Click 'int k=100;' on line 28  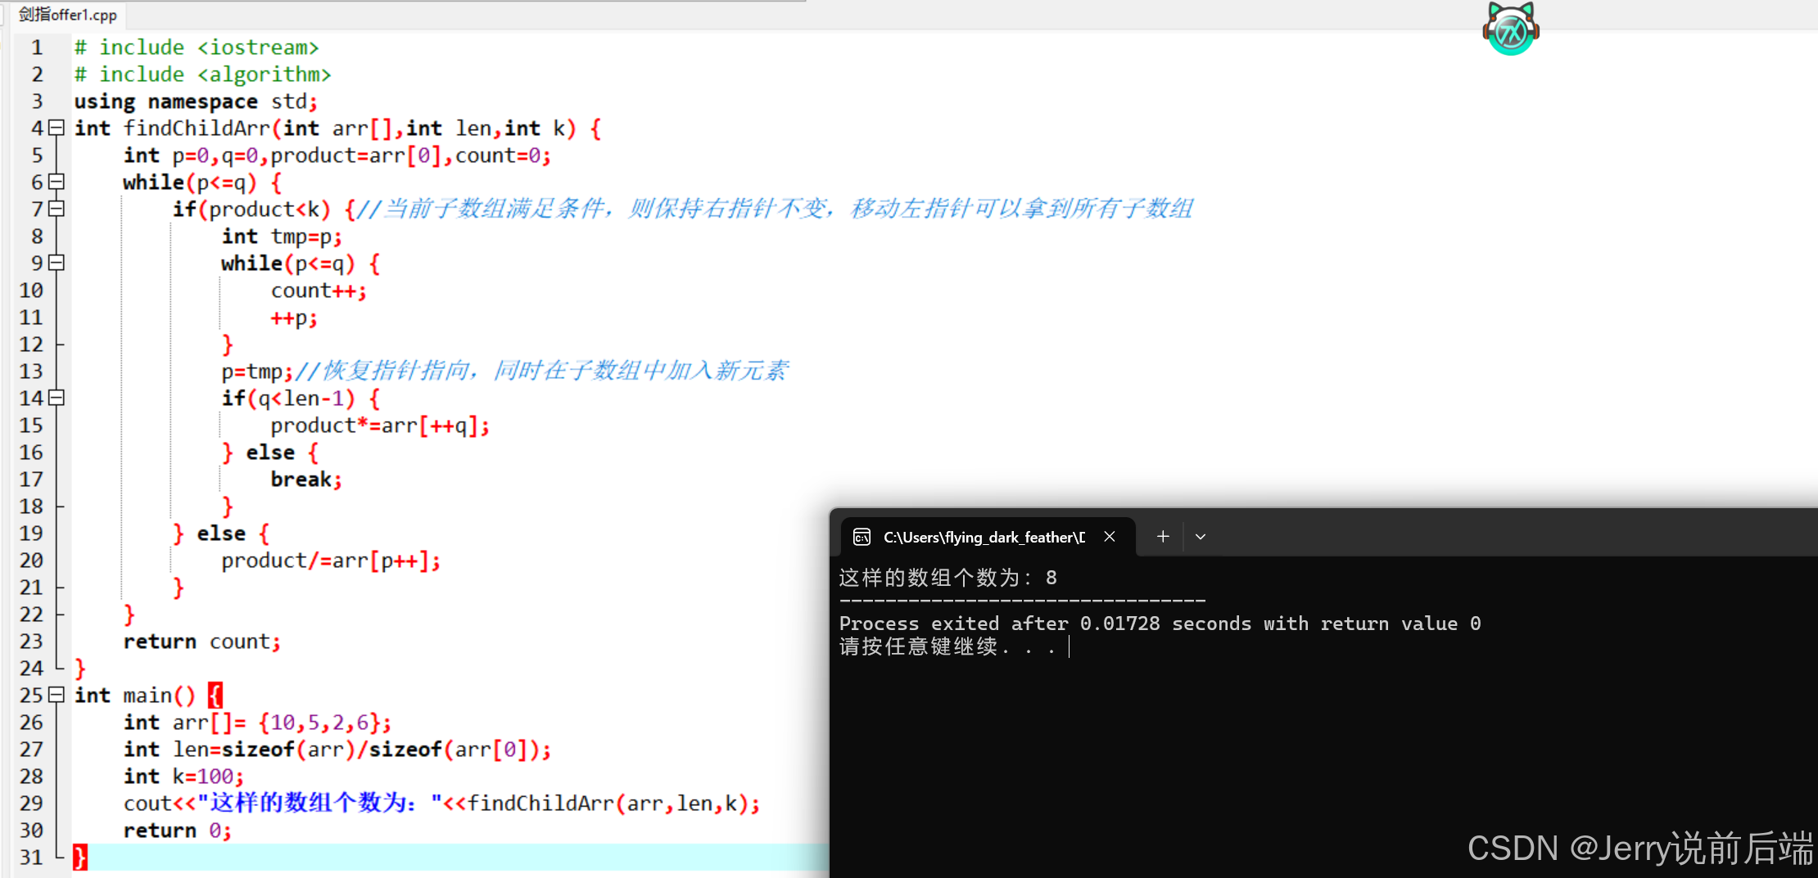click(183, 777)
